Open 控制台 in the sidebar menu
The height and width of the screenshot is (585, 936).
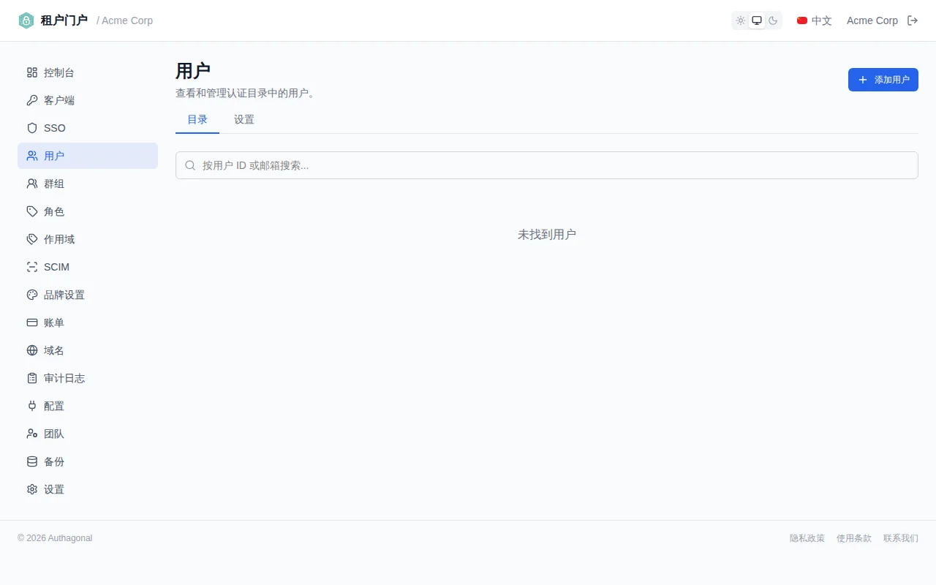coord(88,72)
